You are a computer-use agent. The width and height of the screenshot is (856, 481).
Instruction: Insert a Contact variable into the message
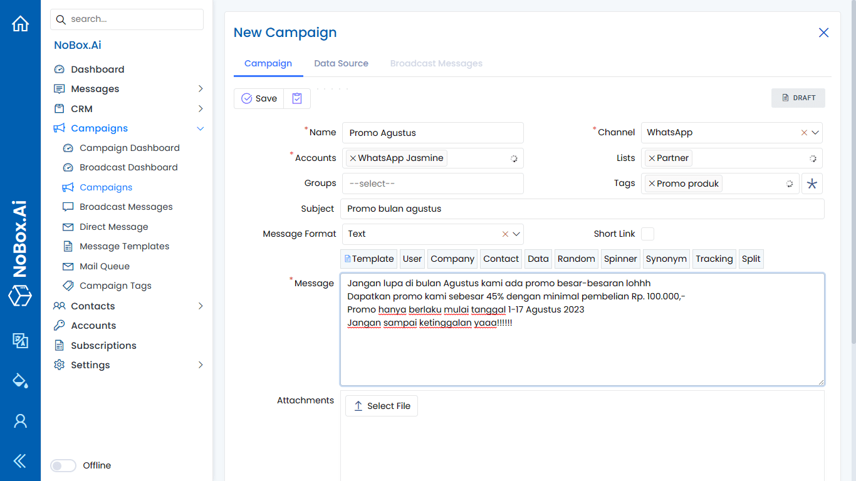(501, 259)
